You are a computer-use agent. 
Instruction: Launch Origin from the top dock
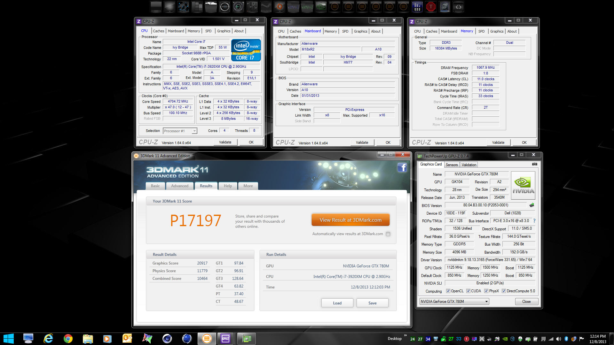point(279,7)
